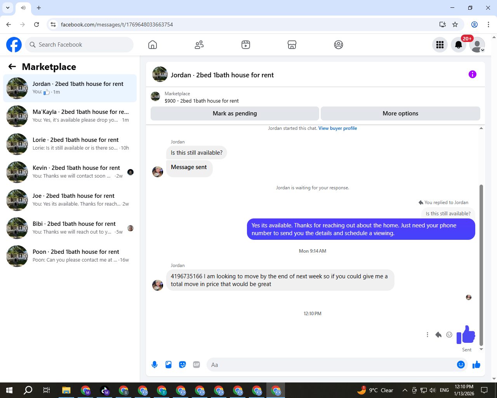The width and height of the screenshot is (497, 398).
Task: Choose a GIF icon in composer
Action: [x=196, y=365]
